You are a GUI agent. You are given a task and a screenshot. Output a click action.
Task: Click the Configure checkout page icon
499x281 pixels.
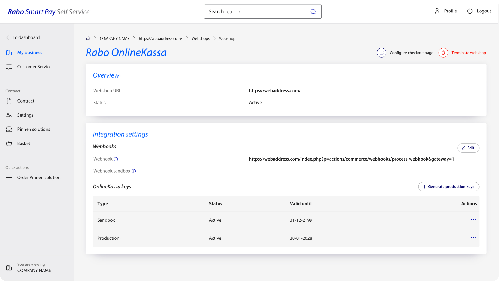(382, 53)
